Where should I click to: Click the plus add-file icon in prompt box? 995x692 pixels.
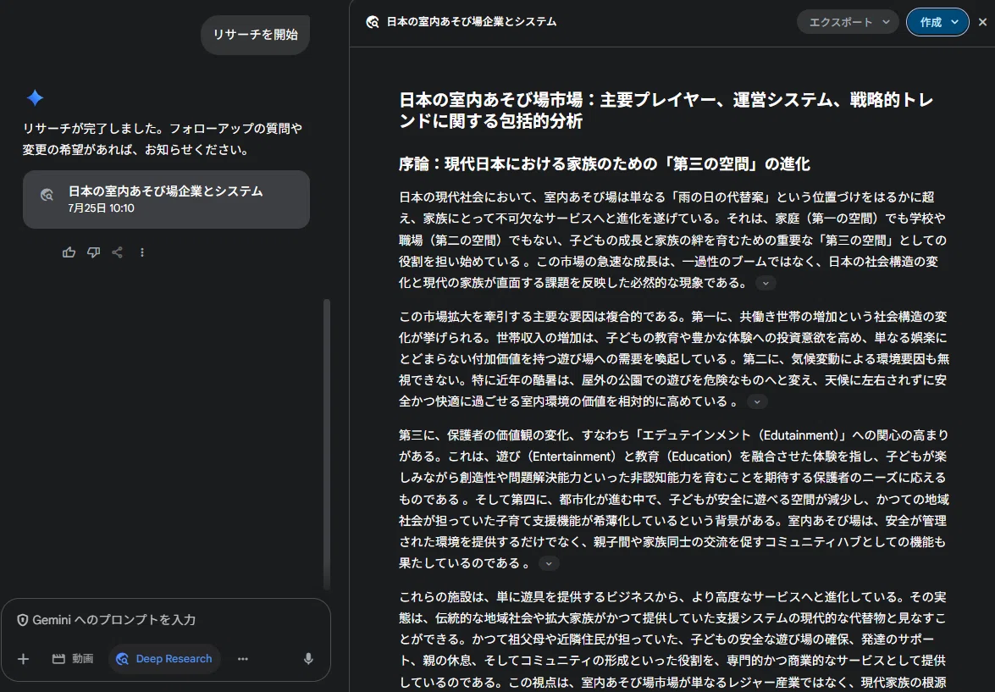24,659
